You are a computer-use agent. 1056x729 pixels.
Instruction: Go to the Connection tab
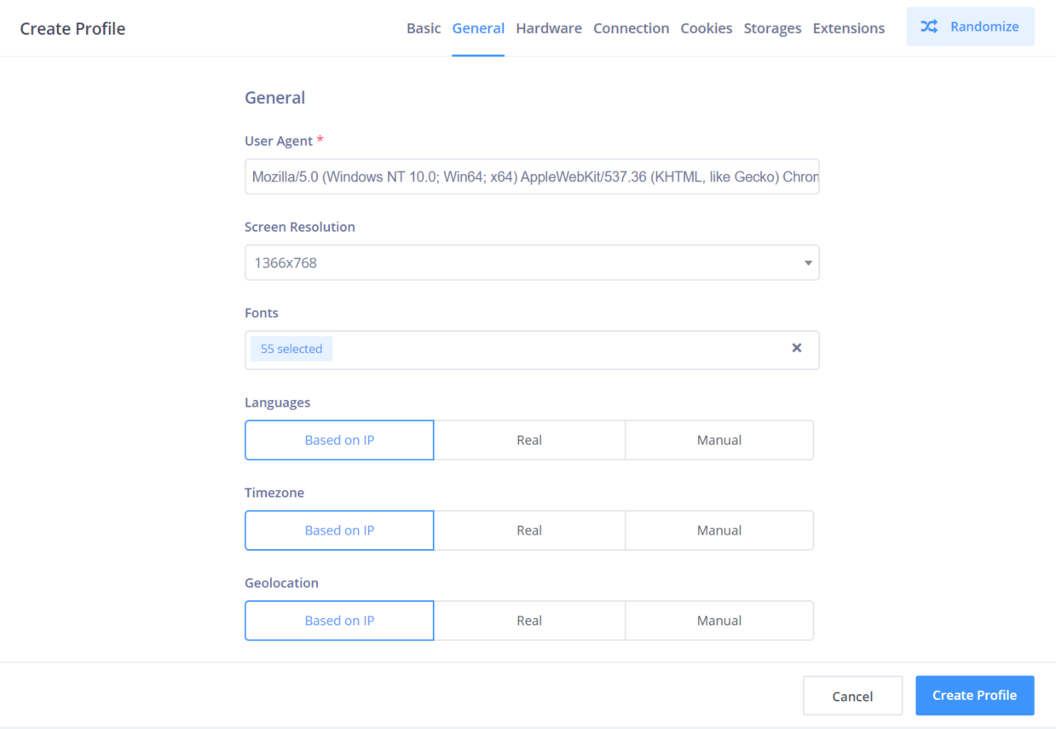pyautogui.click(x=631, y=28)
